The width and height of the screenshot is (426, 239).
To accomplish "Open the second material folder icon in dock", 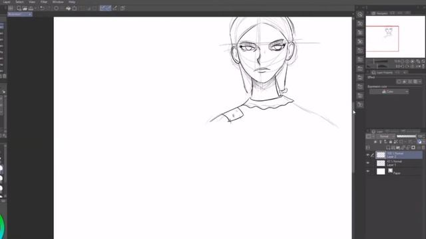I will pos(360,33).
